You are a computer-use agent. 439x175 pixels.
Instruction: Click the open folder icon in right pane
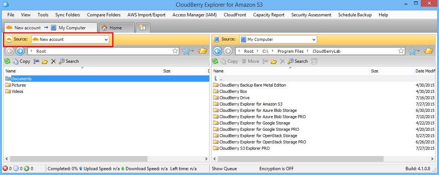tap(429, 51)
